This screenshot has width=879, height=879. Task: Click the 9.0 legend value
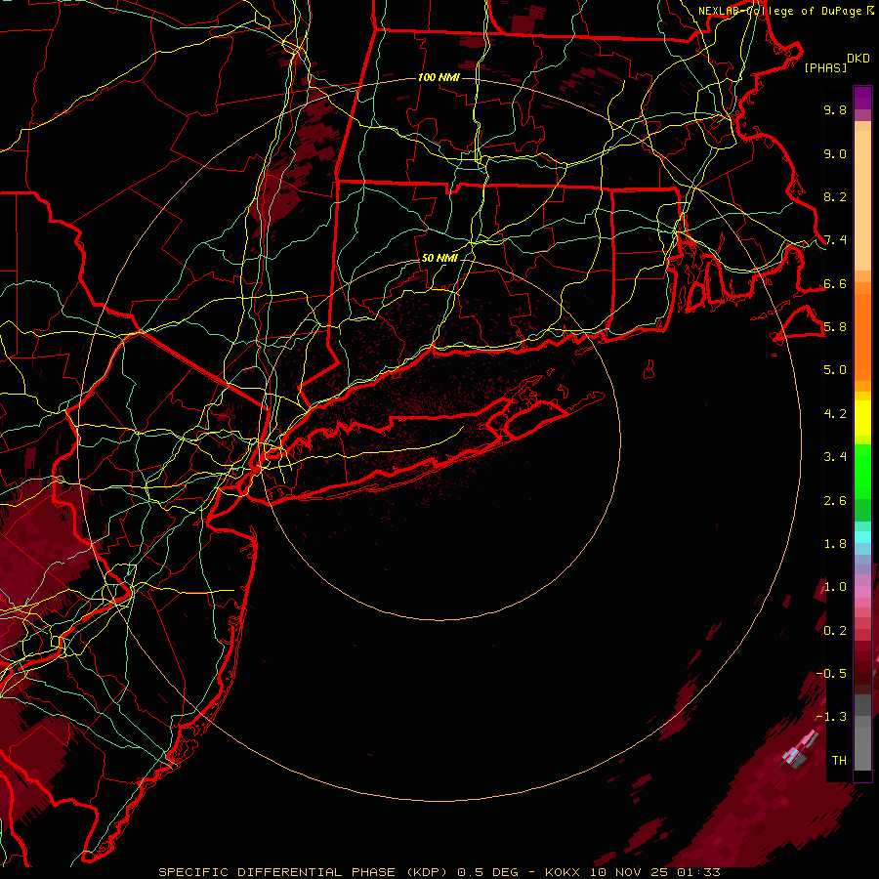point(835,153)
